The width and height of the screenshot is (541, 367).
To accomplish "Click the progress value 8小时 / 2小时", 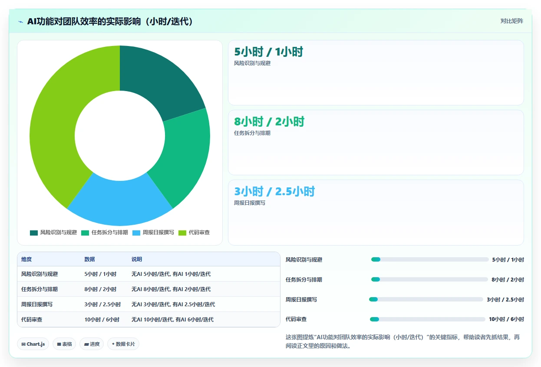I will (508, 280).
